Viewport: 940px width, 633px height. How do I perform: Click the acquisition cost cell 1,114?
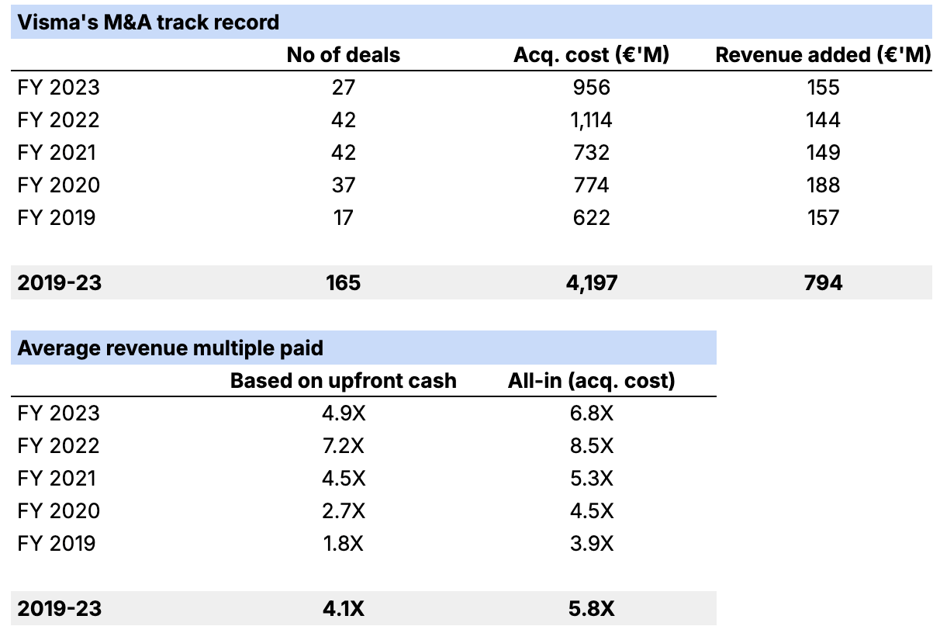coord(592,119)
